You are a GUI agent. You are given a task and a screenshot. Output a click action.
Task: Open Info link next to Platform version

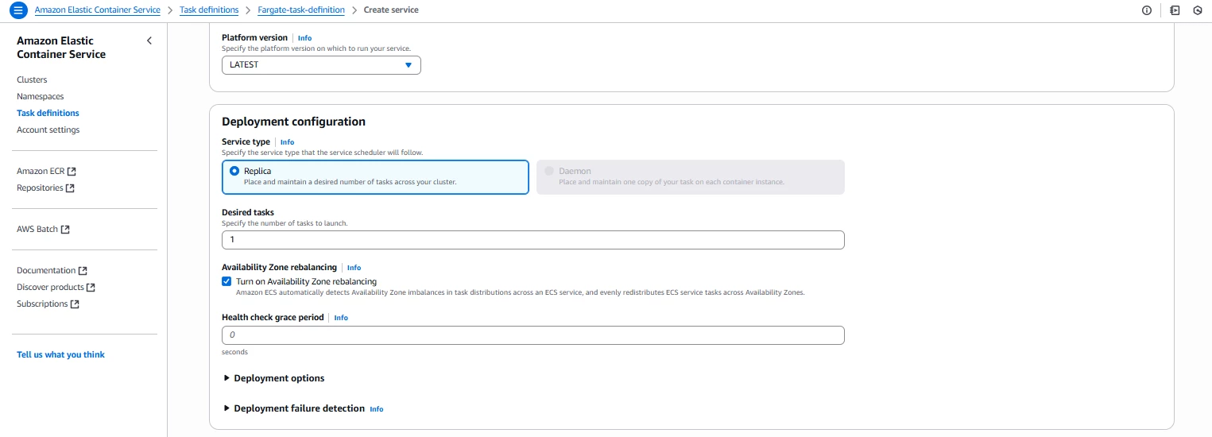click(x=304, y=38)
